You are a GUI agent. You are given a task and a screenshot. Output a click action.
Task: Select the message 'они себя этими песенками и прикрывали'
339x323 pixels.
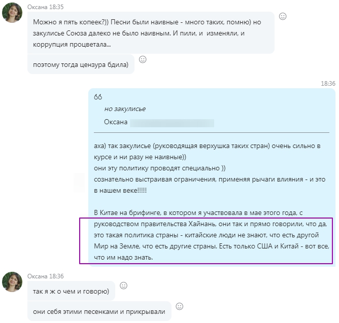99,311
